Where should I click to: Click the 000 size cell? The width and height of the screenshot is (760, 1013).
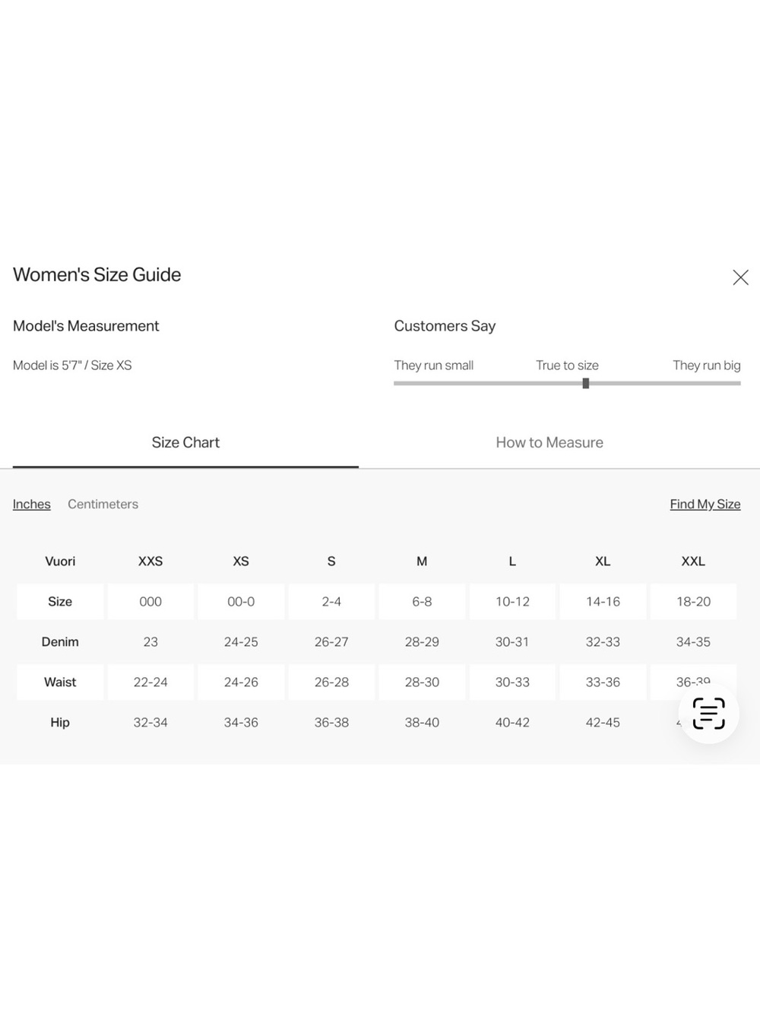pyautogui.click(x=150, y=601)
